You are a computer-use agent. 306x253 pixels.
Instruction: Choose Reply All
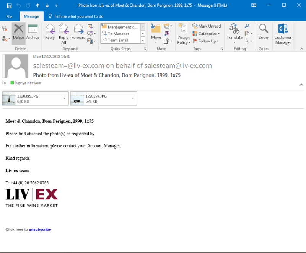[63, 34]
